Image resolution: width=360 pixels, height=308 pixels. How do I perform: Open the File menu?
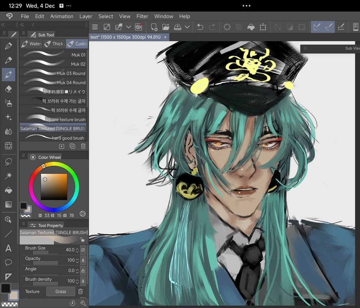pyautogui.click(x=25, y=16)
